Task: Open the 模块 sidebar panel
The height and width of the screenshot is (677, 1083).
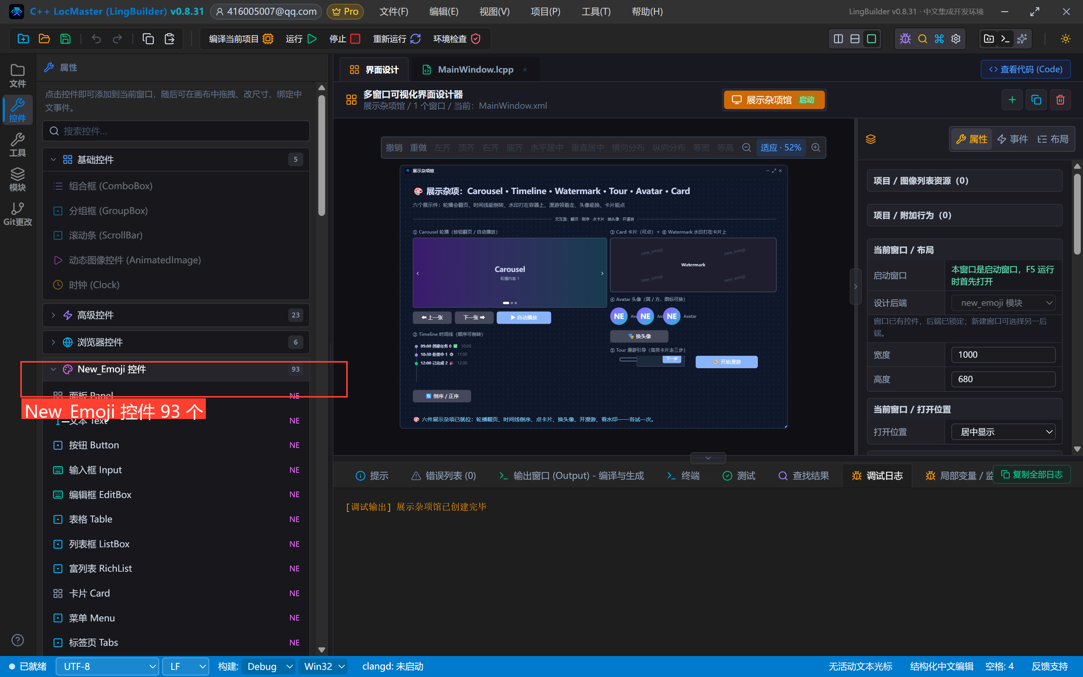Action: point(17,179)
